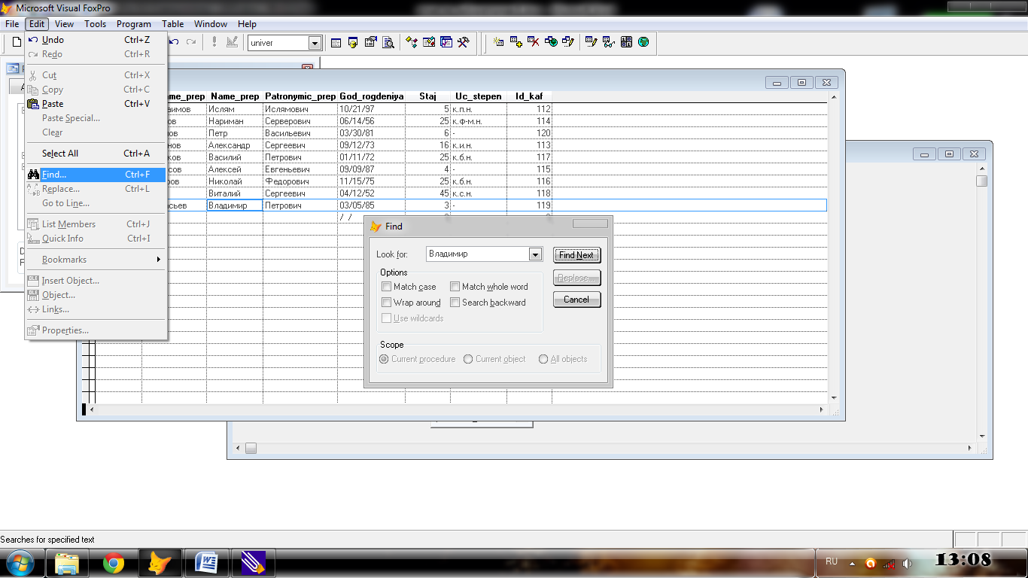Click the New Local View toolbar icon
Viewport: 1028px width, 578px height.
pos(568,43)
